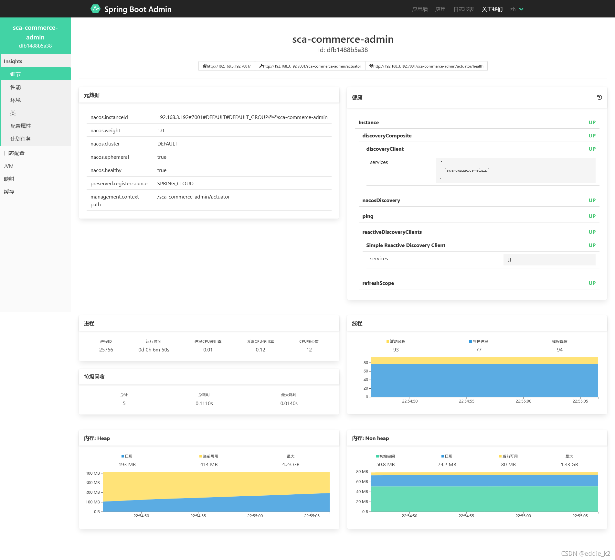Image resolution: width=615 pixels, height=560 pixels.
Task: Open 日志配置 in the sidebar
Action: [x=36, y=153]
